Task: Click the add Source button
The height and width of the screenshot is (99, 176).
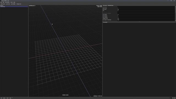Action: pyautogui.click(x=3, y=4)
